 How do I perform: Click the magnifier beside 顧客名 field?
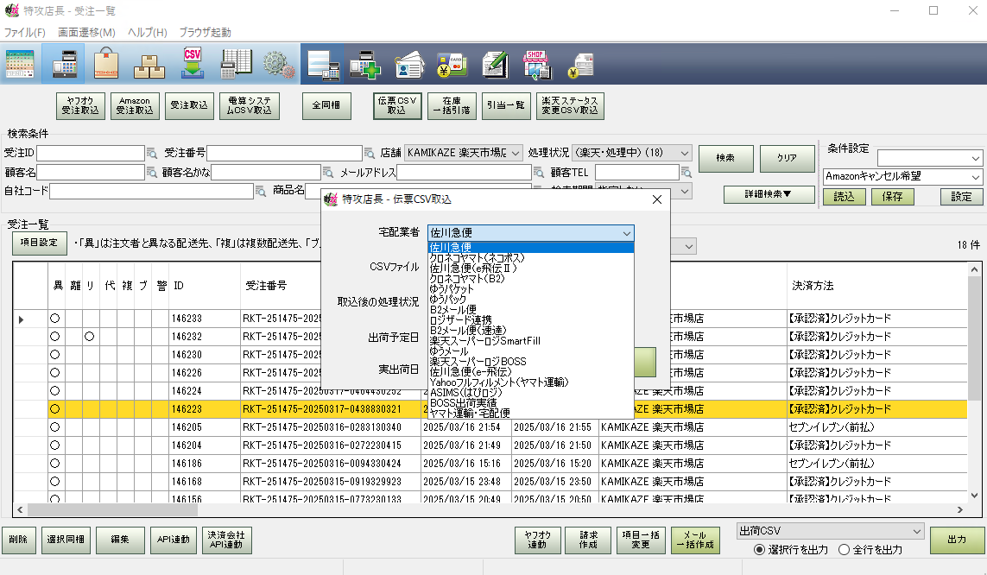pyautogui.click(x=152, y=172)
